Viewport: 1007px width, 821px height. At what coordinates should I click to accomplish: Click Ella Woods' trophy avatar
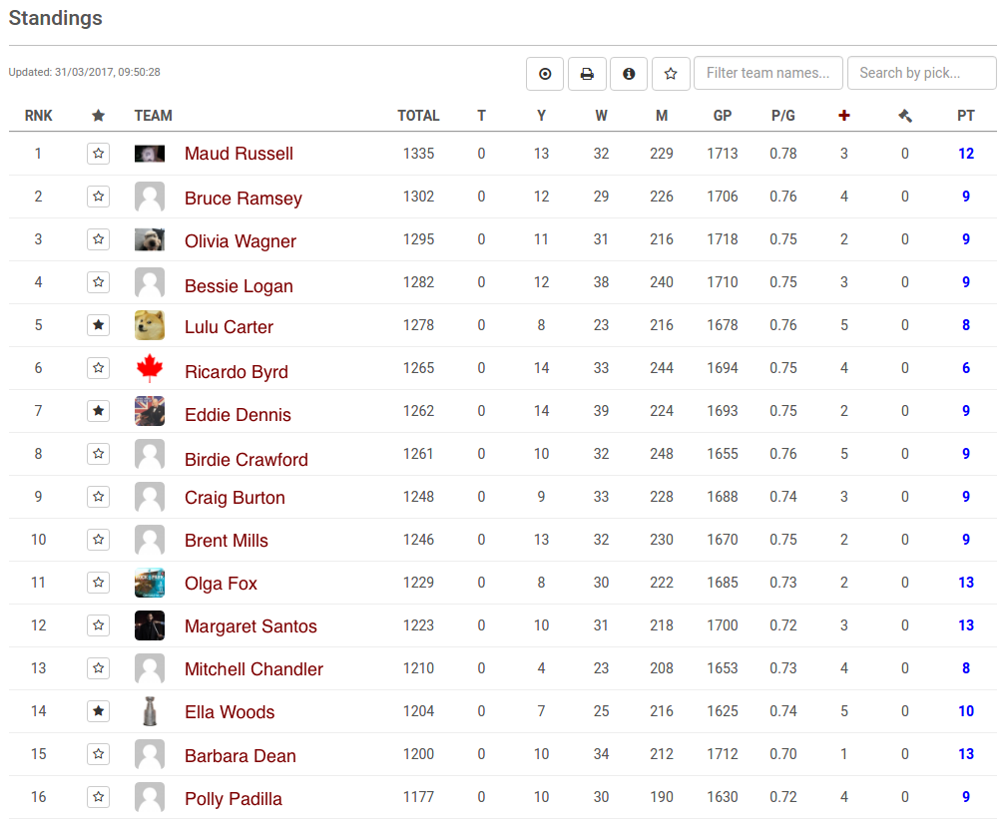pos(150,711)
